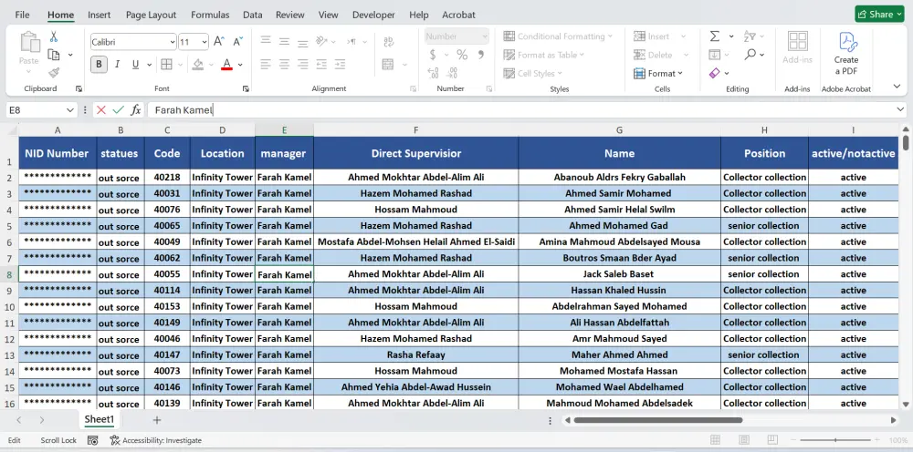Click the AutoSum sigma icon
This screenshot has width=913, height=452.
(715, 36)
